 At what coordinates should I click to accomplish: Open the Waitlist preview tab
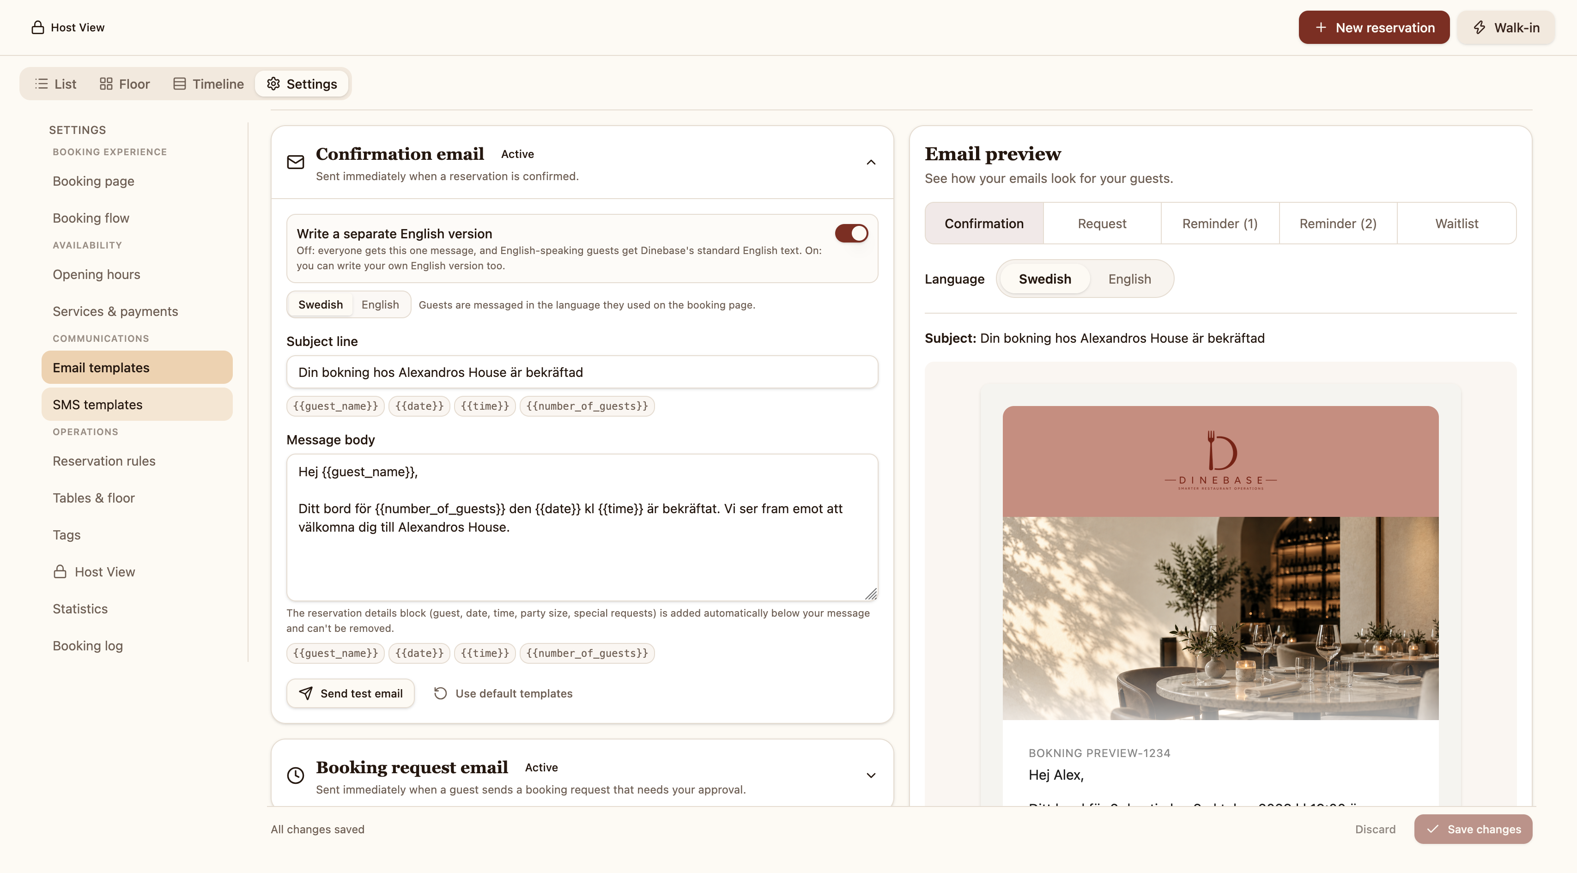click(x=1456, y=224)
